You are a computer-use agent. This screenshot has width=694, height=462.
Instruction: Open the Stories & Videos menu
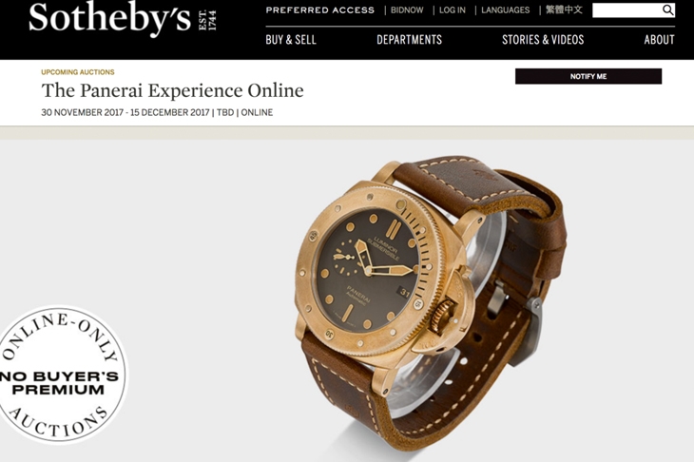tap(543, 40)
